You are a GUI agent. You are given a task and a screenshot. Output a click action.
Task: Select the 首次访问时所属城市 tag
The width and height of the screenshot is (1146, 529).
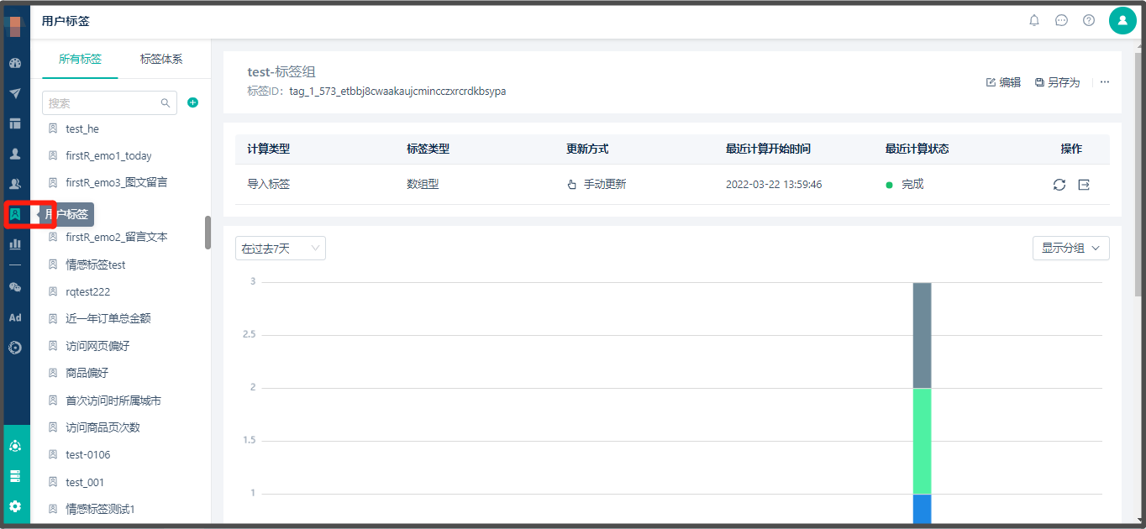point(113,401)
